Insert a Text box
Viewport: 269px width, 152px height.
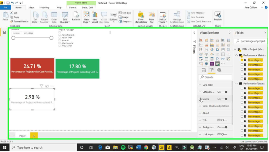tap(125, 13)
